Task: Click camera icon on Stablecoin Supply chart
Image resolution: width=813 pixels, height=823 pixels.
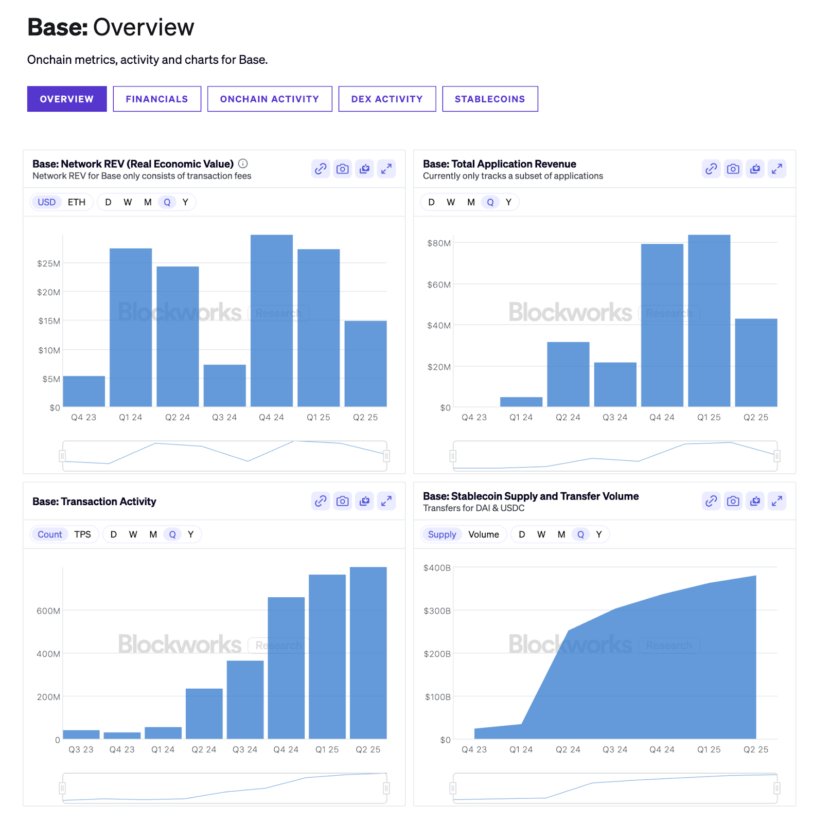Action: click(733, 501)
